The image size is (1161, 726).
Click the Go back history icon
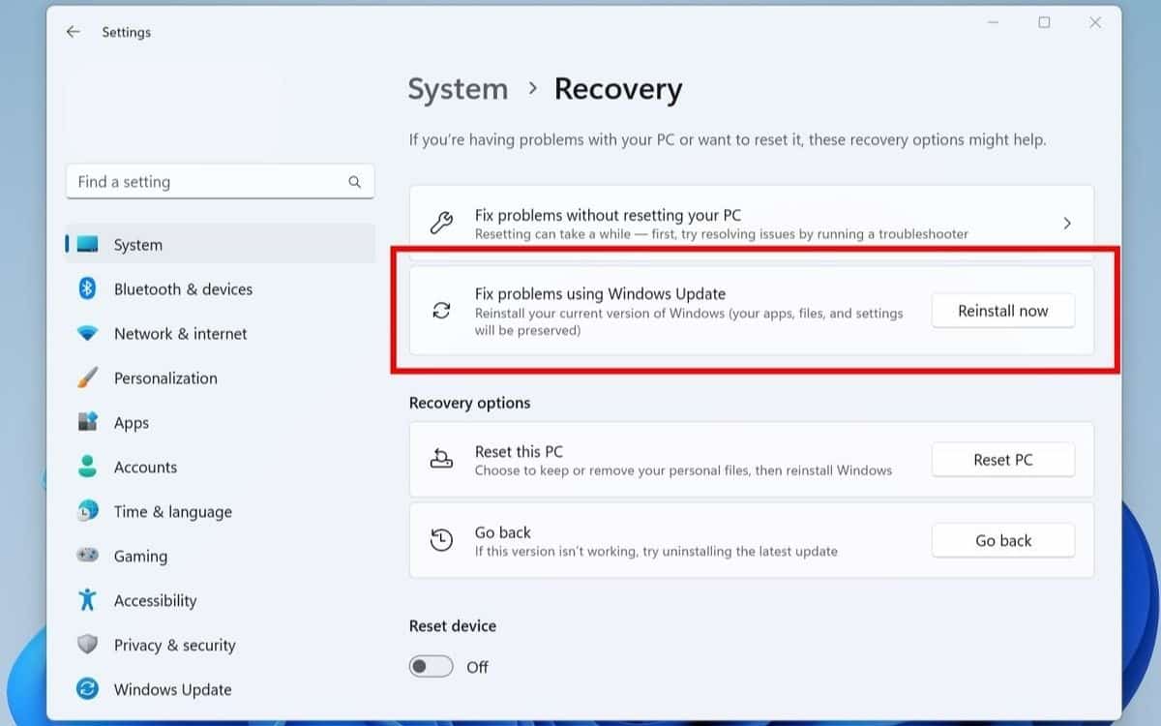(441, 540)
